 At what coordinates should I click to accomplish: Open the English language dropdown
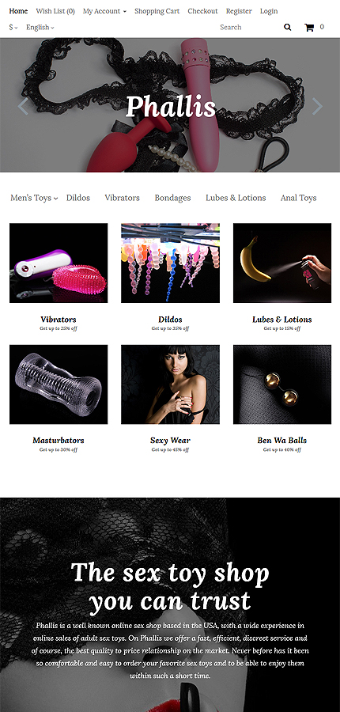tap(40, 27)
